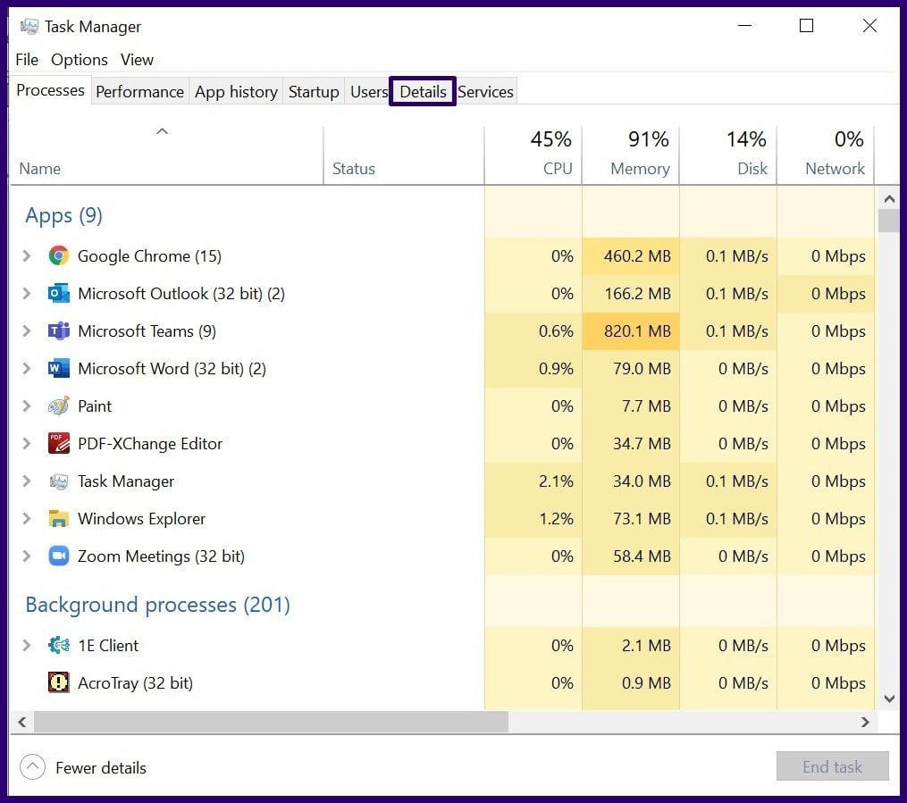Collapse view with Fewer details arrow icon
Viewport: 907px width, 803px height.
pos(32,767)
